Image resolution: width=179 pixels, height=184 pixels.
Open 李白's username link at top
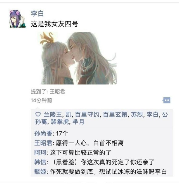37,13
